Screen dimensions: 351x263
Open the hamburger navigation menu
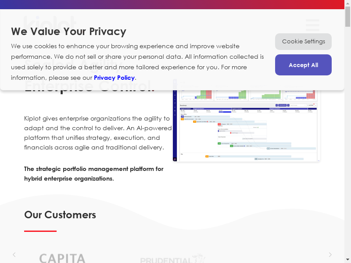point(312,25)
